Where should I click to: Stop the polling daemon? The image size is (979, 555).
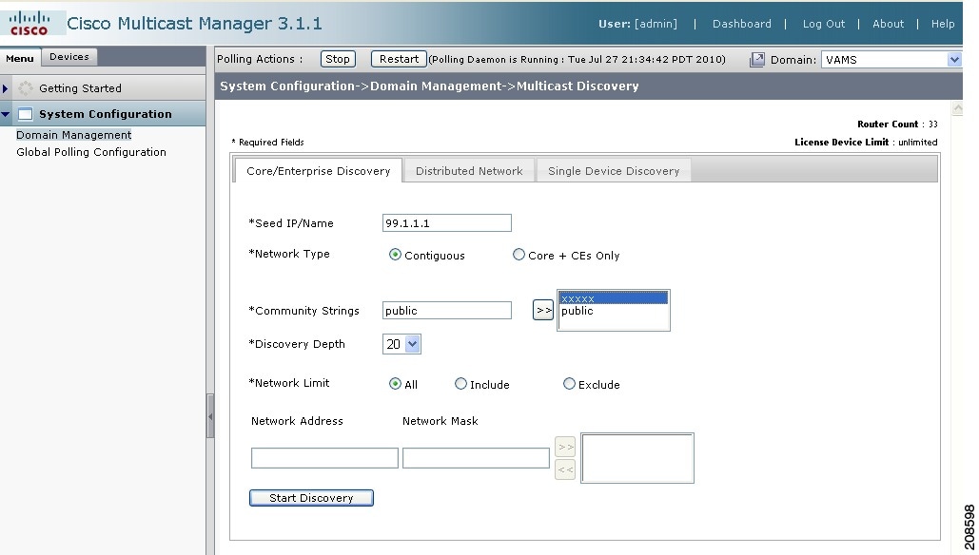point(338,59)
